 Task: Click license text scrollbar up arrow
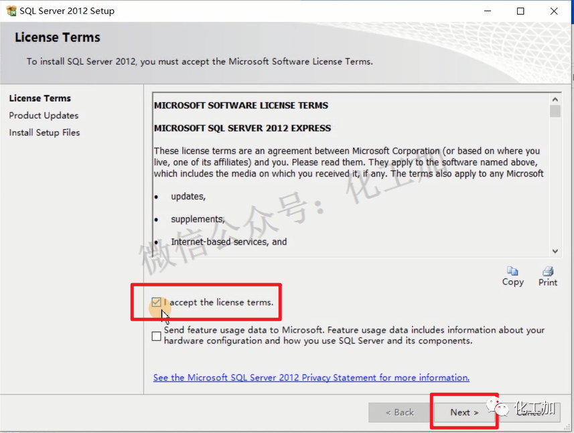tap(555, 99)
